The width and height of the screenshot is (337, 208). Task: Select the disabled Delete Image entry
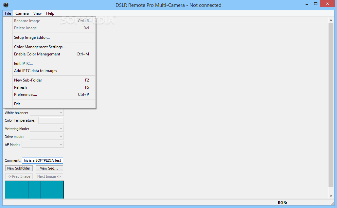(x=54, y=28)
